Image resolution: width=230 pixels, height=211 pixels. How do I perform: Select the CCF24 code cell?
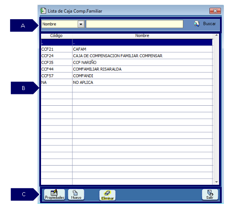57,56
